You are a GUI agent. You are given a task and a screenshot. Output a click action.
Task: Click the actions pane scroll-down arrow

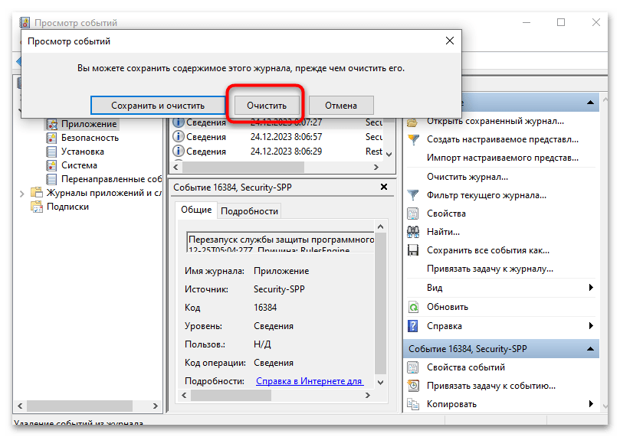605,406
